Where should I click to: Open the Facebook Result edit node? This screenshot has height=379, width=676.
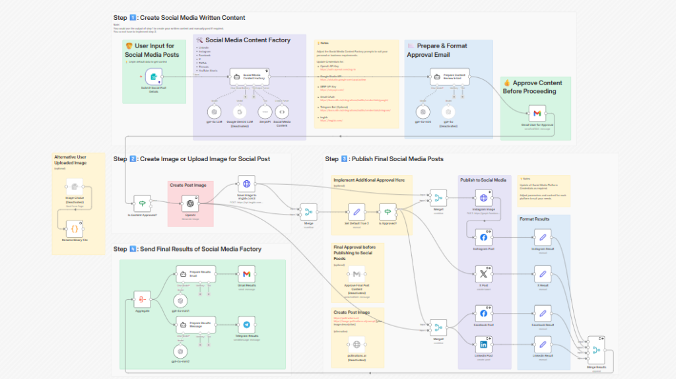[x=543, y=314]
